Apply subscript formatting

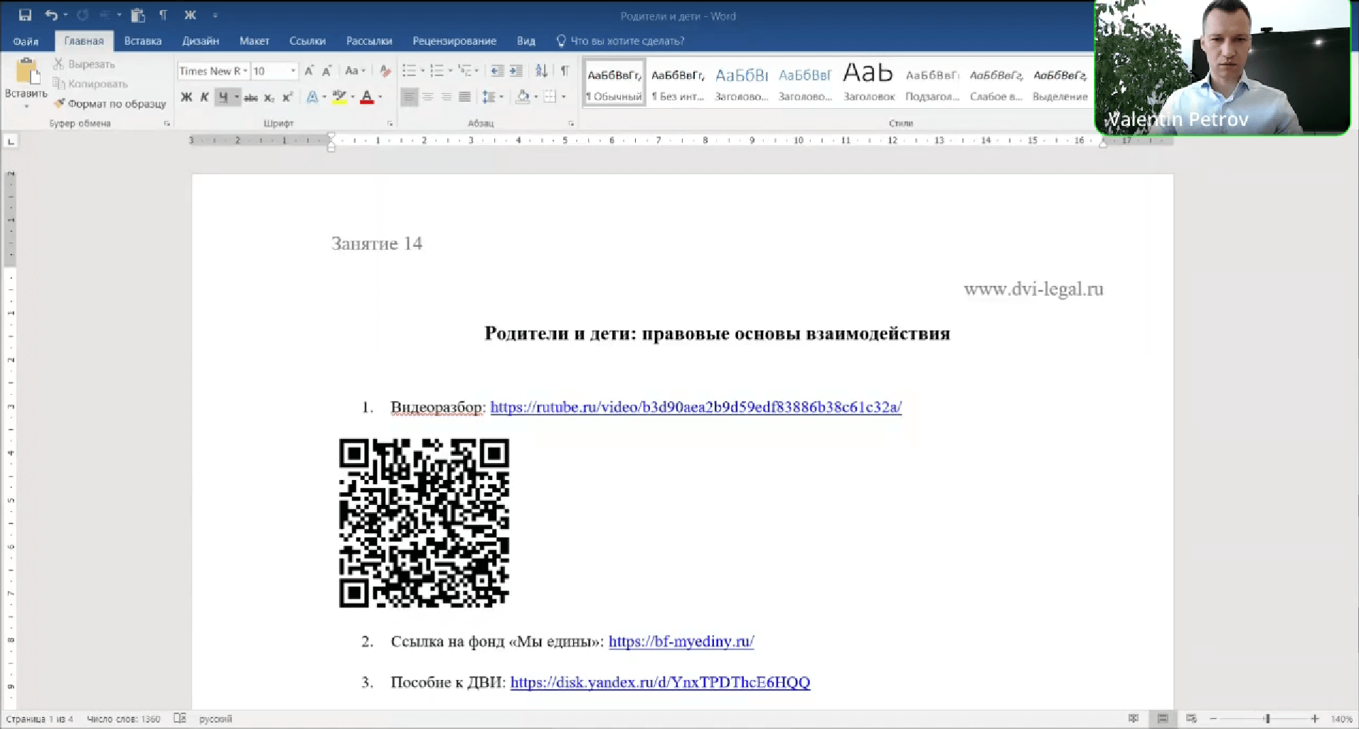tap(270, 97)
